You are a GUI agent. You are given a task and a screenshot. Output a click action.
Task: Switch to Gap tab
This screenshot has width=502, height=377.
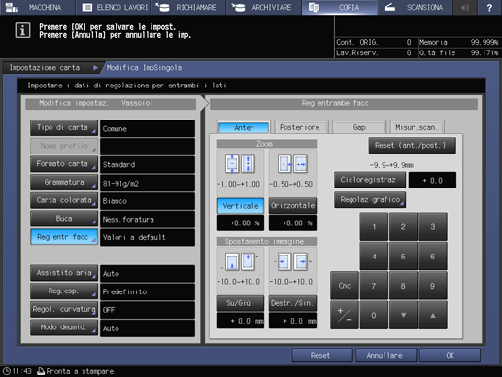(x=359, y=127)
